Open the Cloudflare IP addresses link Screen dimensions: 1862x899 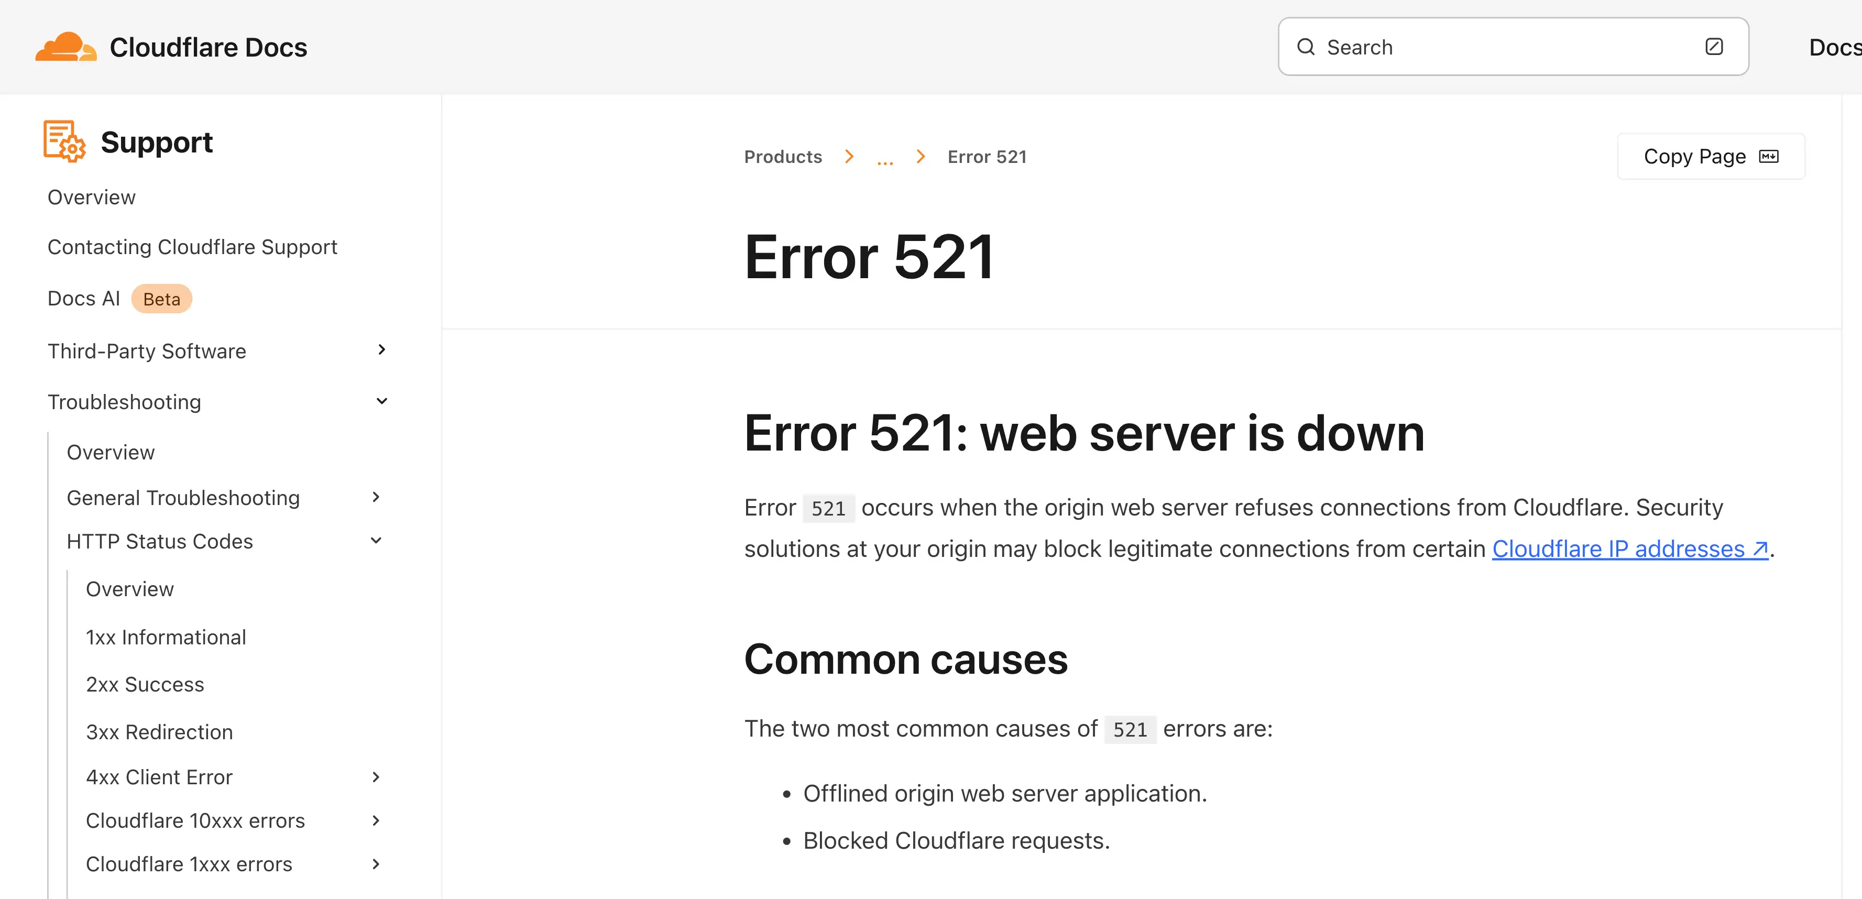(x=1618, y=549)
